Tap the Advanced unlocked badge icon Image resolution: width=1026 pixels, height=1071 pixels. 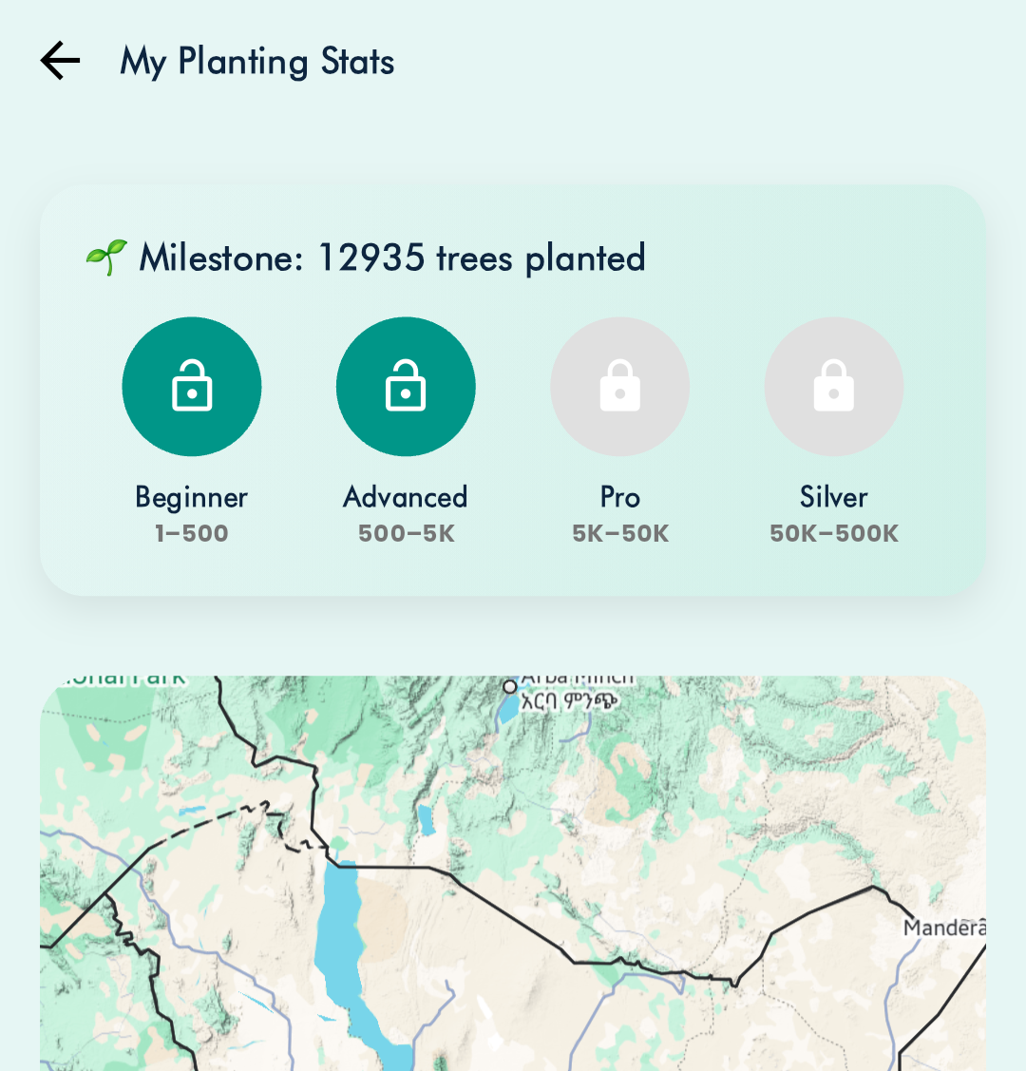pyautogui.click(x=407, y=387)
